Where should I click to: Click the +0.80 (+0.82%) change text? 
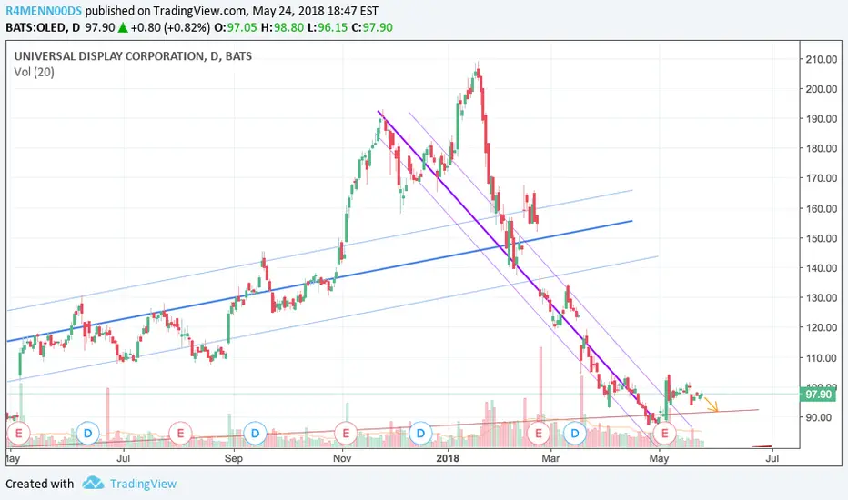pos(170,27)
